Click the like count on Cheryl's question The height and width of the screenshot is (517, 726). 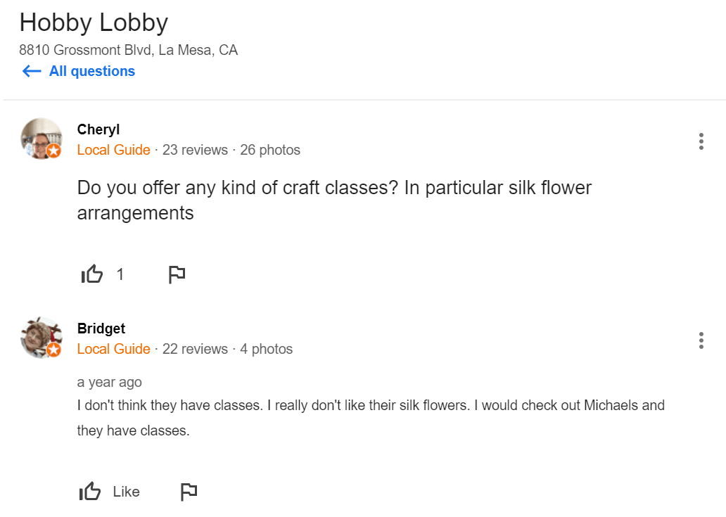[x=120, y=274]
